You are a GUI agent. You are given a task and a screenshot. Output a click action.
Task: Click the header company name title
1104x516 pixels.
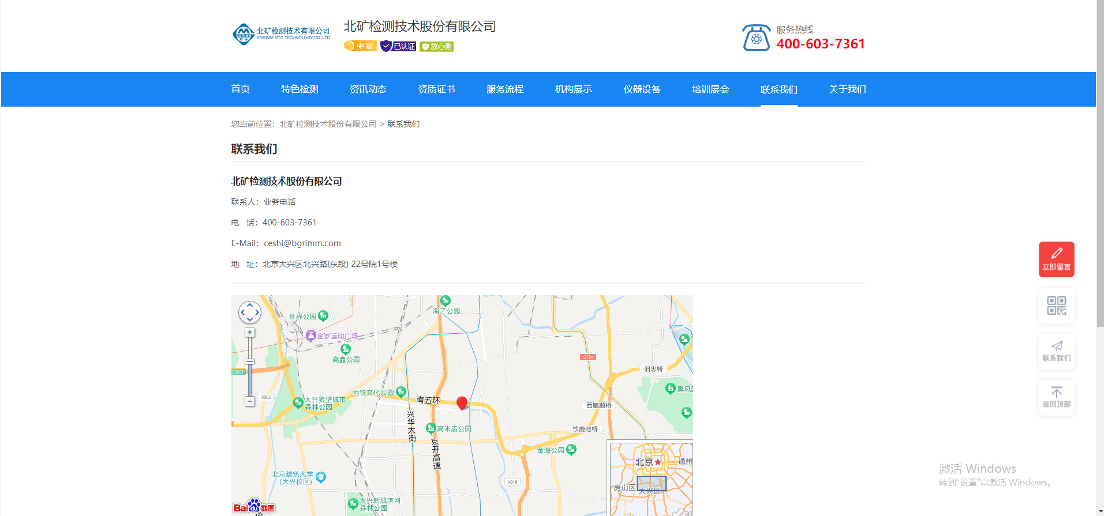pyautogui.click(x=420, y=27)
